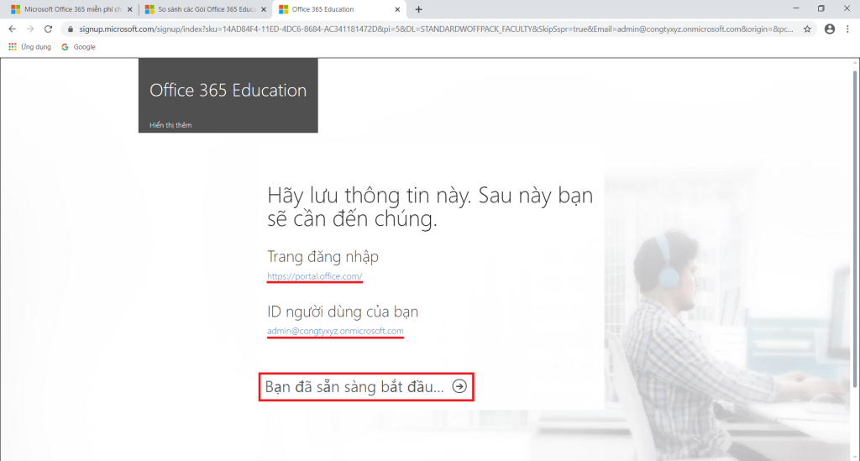Open the Ứng dụng apps shortcut
This screenshot has height=461, width=860.
(x=29, y=47)
